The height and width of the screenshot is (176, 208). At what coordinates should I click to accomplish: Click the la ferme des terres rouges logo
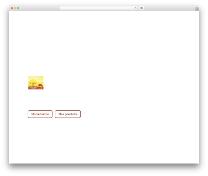click(36, 83)
